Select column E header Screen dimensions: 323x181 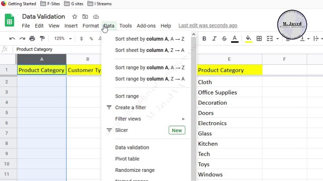click(229, 59)
